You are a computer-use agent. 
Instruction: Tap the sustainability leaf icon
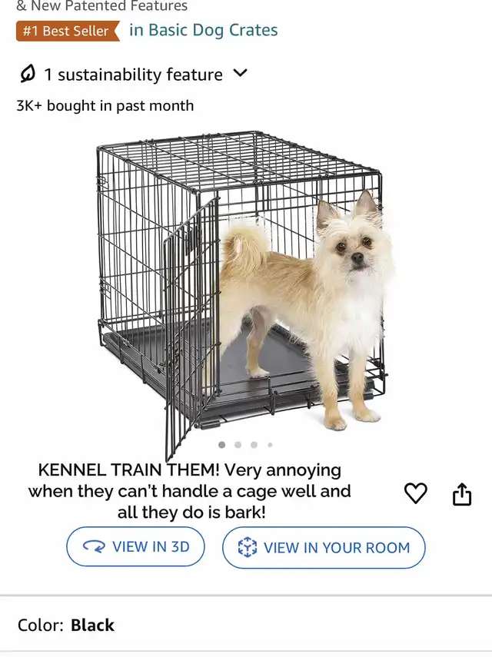point(28,75)
